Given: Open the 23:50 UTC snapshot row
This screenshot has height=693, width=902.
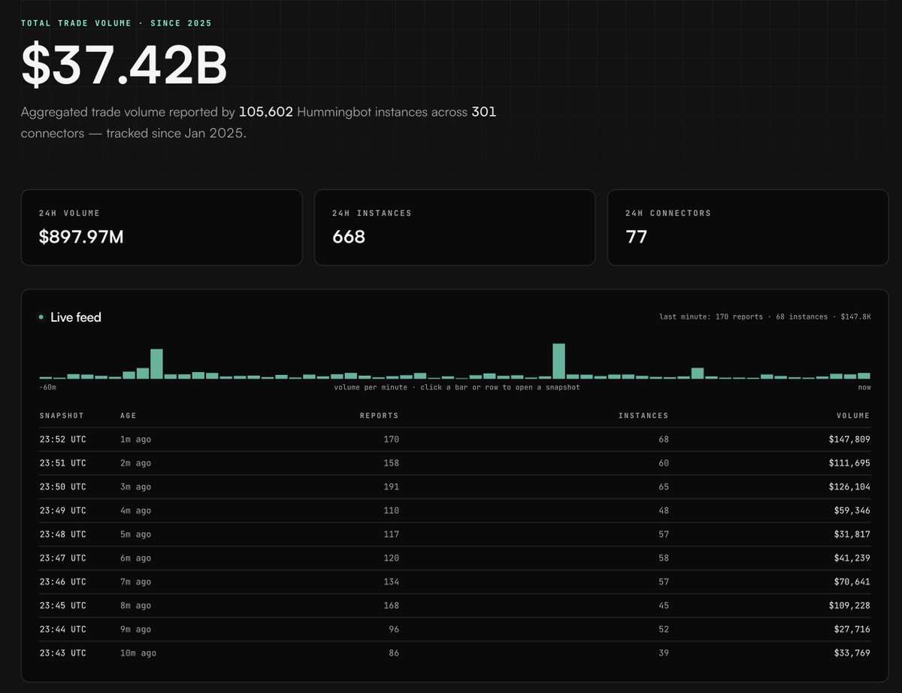Looking at the screenshot, I should coord(455,487).
